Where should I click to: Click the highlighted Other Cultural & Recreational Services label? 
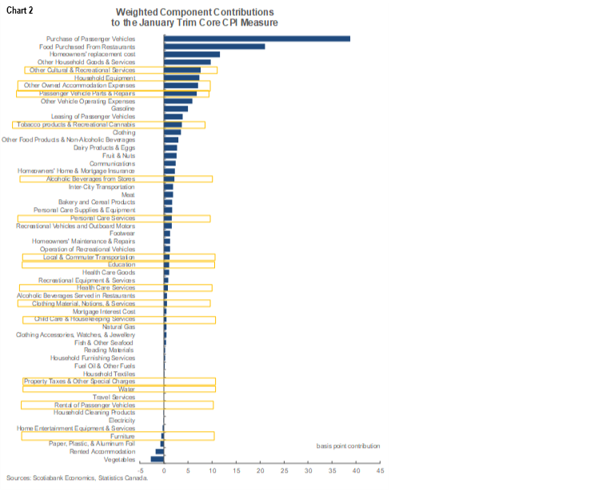pyautogui.click(x=89, y=70)
